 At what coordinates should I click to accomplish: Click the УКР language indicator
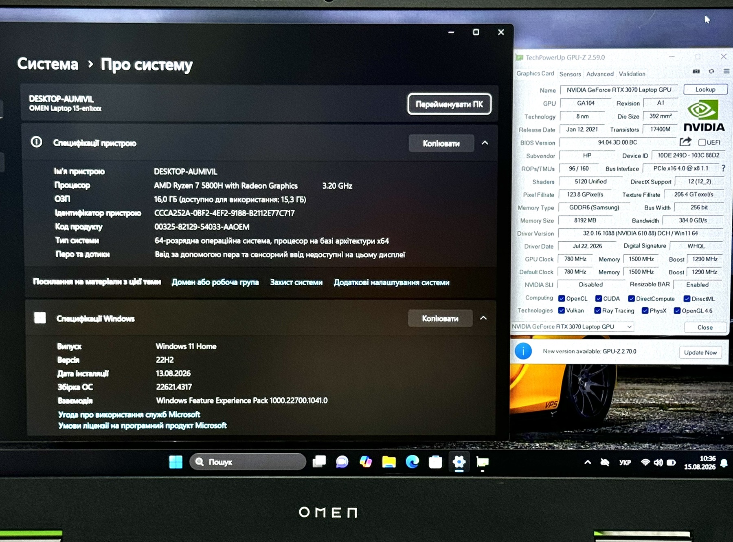pyautogui.click(x=625, y=463)
